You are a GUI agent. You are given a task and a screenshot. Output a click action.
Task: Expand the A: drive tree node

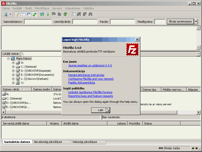pyautogui.click(x=13, y=63)
